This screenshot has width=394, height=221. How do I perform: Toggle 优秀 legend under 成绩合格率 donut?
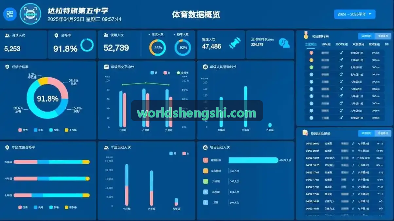[23, 130]
